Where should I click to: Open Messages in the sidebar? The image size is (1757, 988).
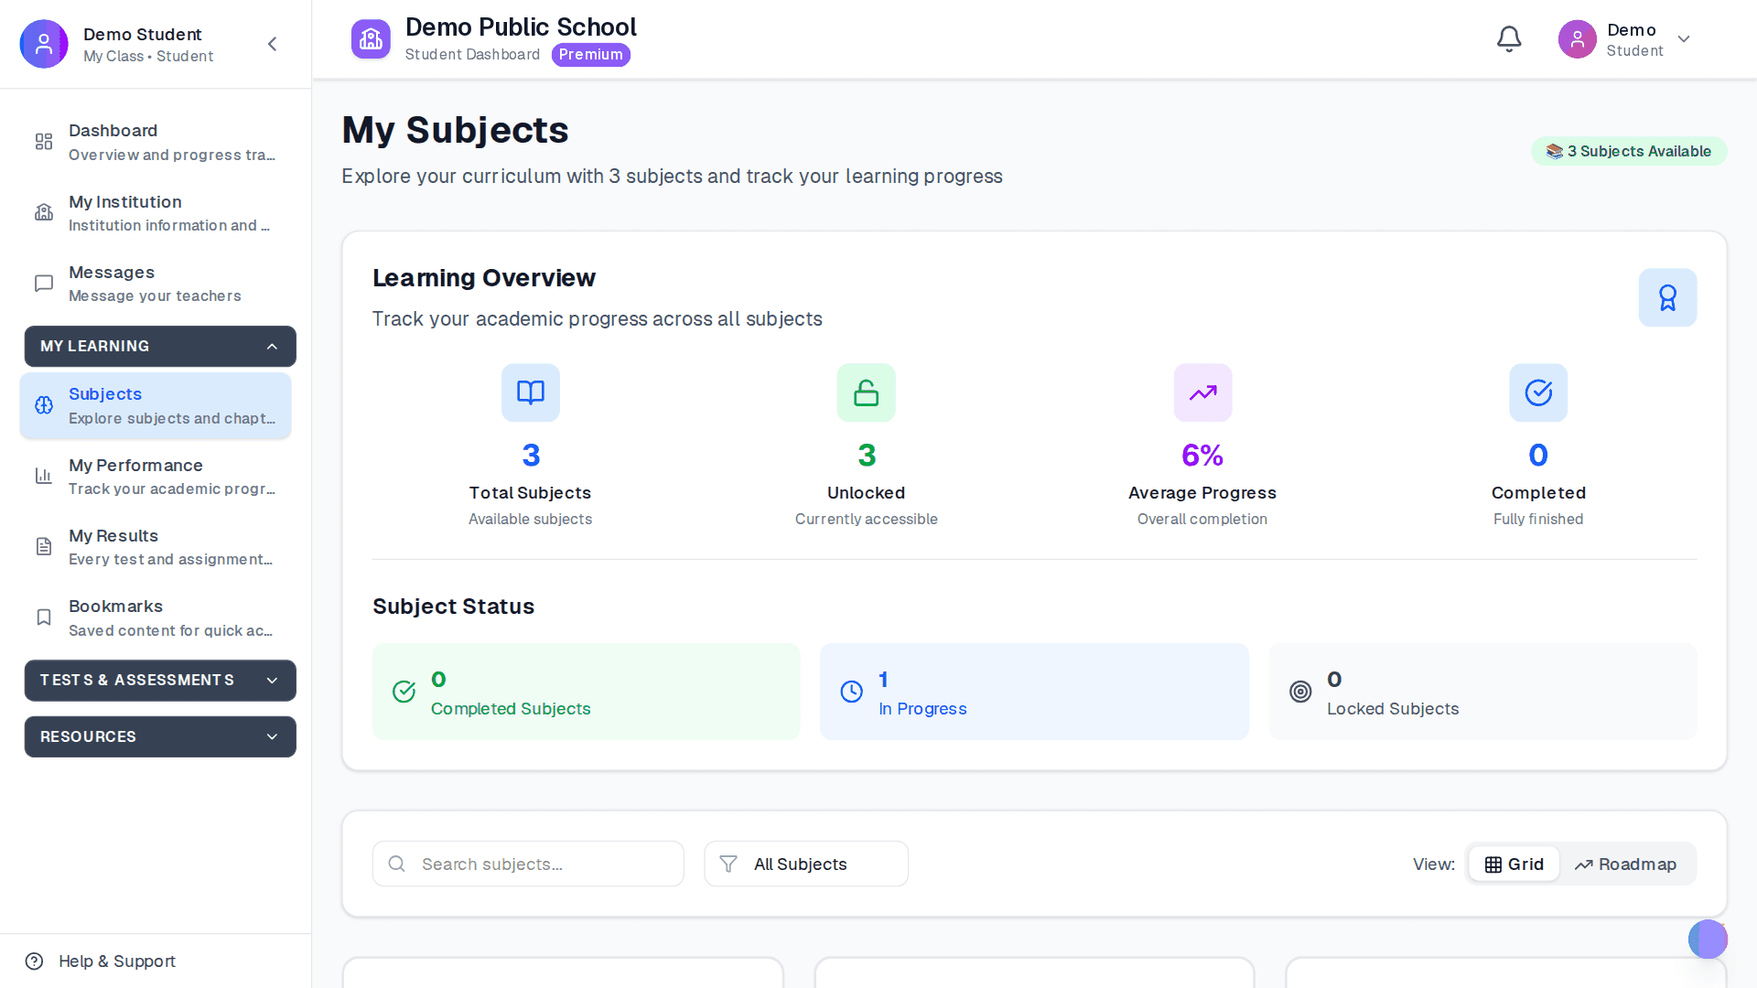point(156,284)
